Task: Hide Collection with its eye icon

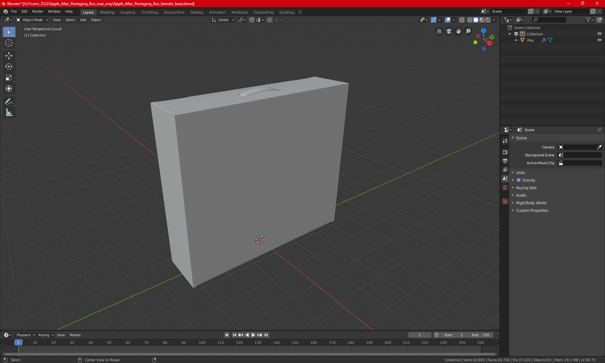Action: point(599,34)
